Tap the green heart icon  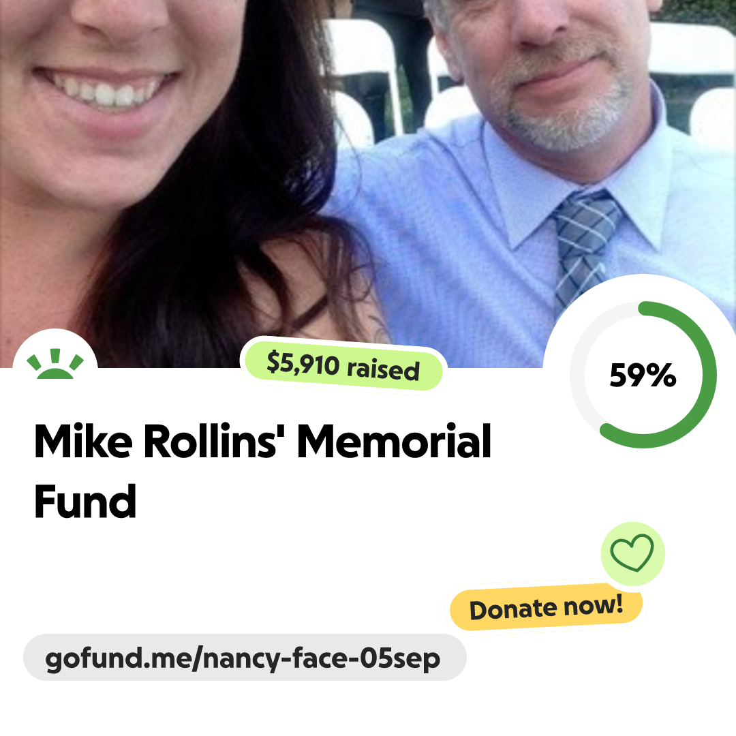tap(632, 553)
